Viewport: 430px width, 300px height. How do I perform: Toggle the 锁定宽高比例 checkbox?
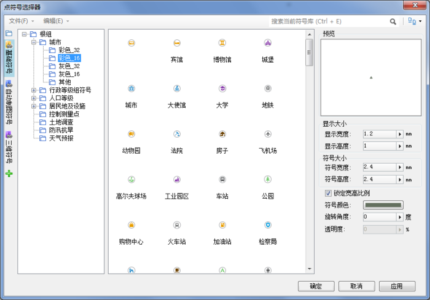tap(327, 193)
